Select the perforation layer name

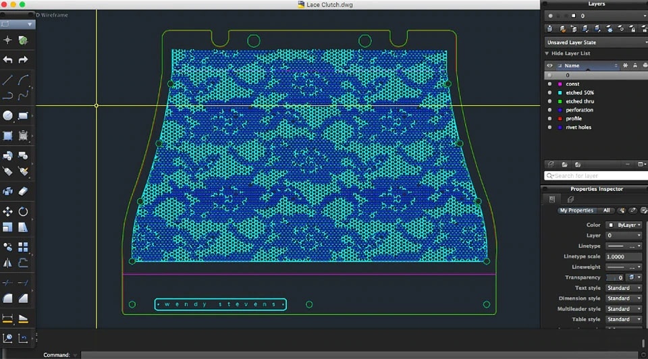pos(579,110)
